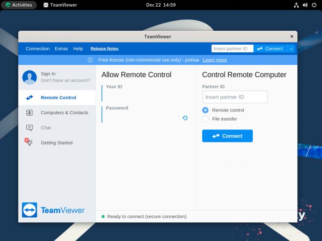Open the system power menu dropdown

click(314, 5)
